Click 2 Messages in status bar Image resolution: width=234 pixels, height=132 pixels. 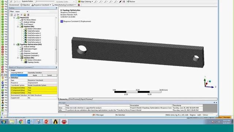coord(98,115)
